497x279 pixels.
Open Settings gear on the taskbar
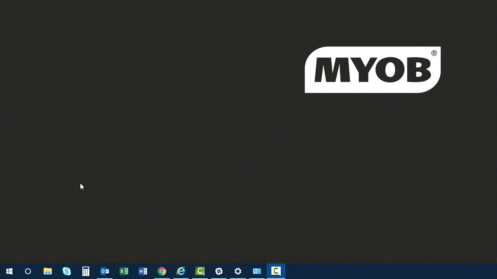pos(238,271)
